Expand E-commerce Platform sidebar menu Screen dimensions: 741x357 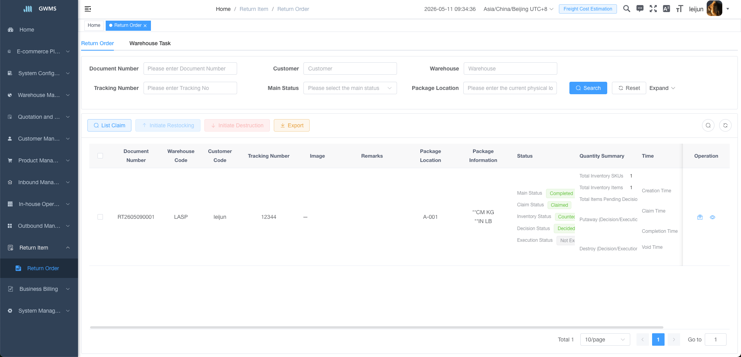pyautogui.click(x=39, y=51)
